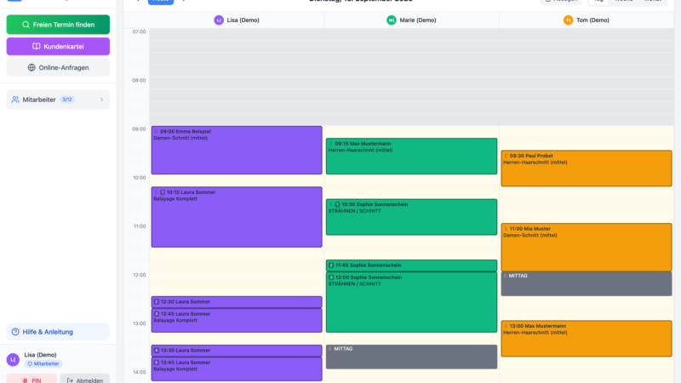This screenshot has height=383, width=681.
Task: Click Marie's green avatar in calendar header
Action: (392, 20)
